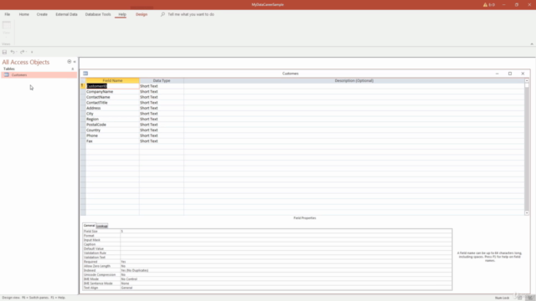Screen dimensions: 536x301
Task: Switch to the Help tab
Action: click(x=122, y=14)
